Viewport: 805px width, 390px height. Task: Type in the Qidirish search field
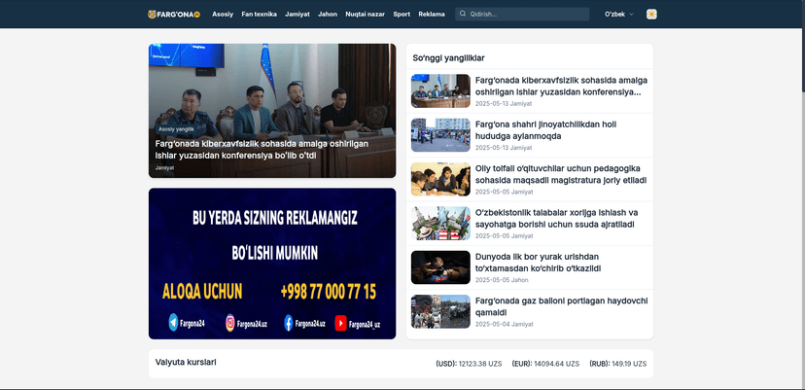coord(525,14)
